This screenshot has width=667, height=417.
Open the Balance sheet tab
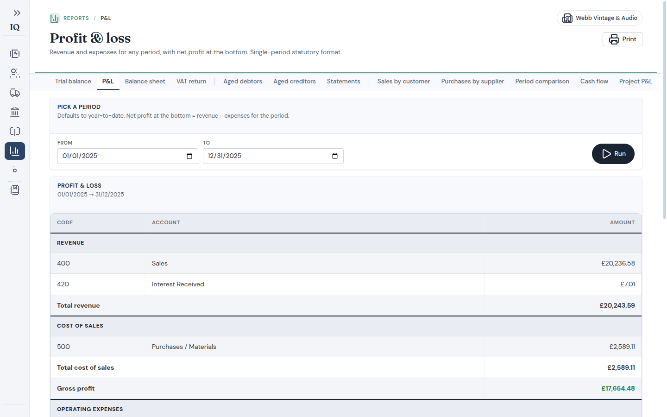(145, 82)
